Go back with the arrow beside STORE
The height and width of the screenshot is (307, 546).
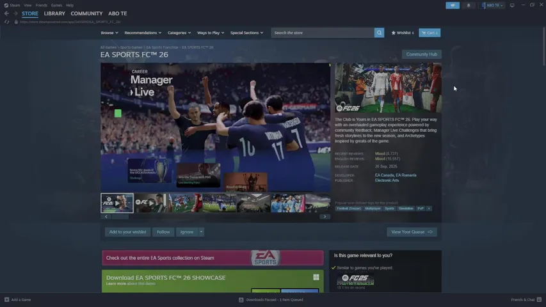click(6, 13)
